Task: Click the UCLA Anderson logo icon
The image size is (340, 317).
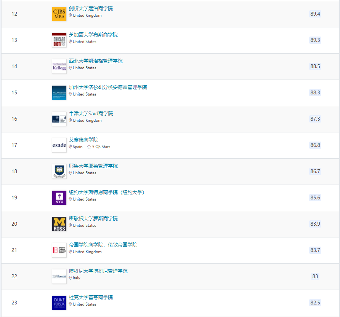Action: pyautogui.click(x=59, y=93)
